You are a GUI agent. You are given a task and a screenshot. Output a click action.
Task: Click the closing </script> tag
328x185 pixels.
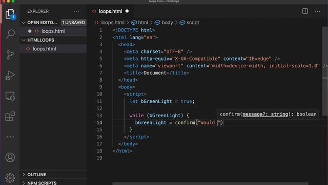click(136, 137)
